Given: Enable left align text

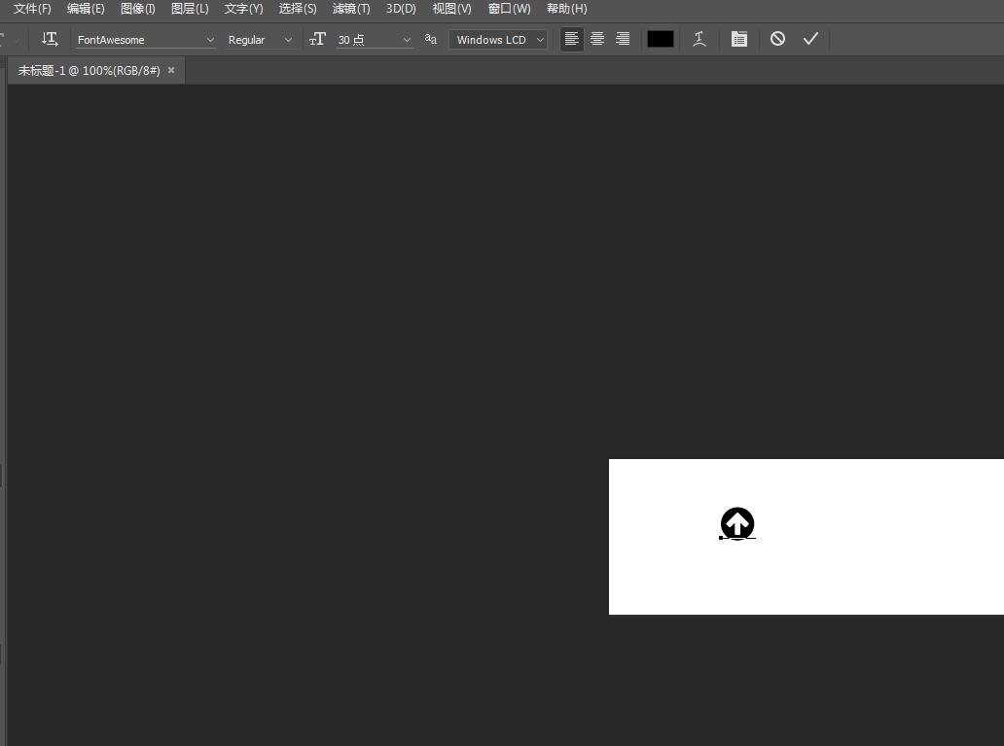Looking at the screenshot, I should [572, 39].
